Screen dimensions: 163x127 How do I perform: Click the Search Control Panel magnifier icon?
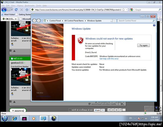(x=154, y=21)
